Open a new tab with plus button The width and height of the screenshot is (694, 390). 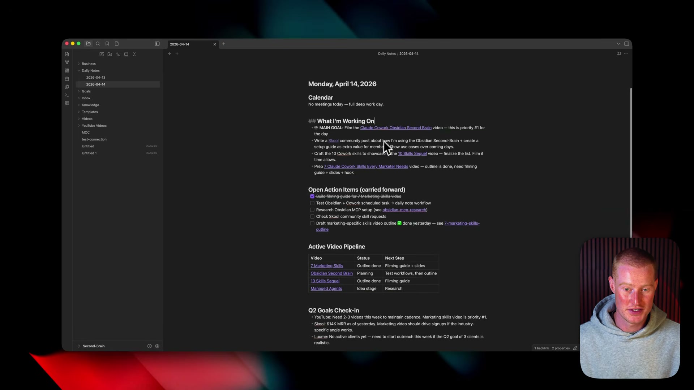[x=224, y=44]
